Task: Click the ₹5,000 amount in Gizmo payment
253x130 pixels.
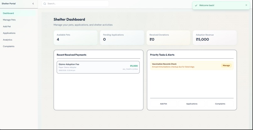Action: pos(134,66)
